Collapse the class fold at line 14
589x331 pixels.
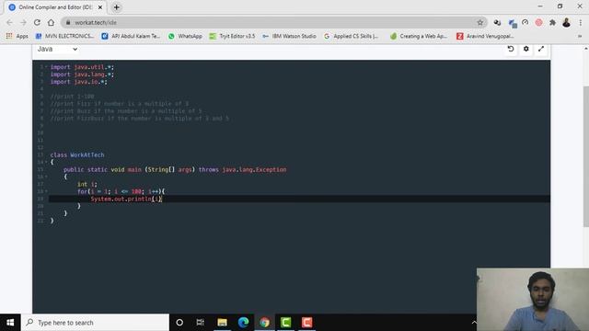[x=46, y=162]
